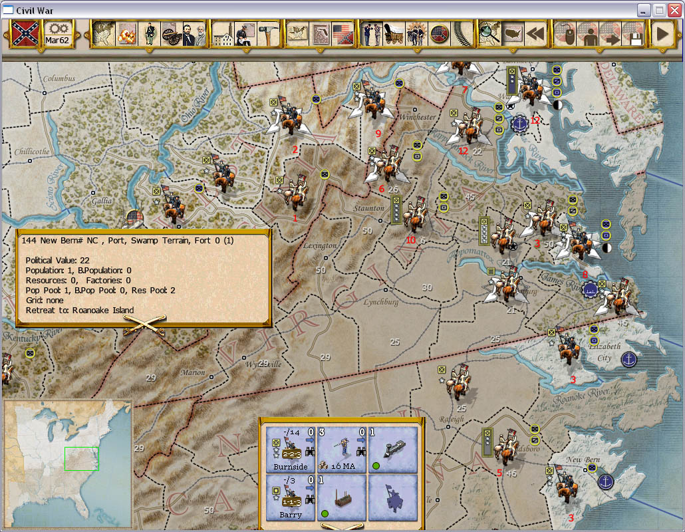The height and width of the screenshot is (532, 685).
Task: Click the Columbus city label
Action: pyautogui.click(x=59, y=78)
